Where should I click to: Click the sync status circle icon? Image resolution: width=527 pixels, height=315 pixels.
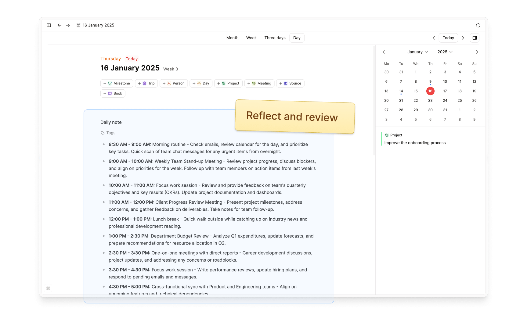[478, 25]
